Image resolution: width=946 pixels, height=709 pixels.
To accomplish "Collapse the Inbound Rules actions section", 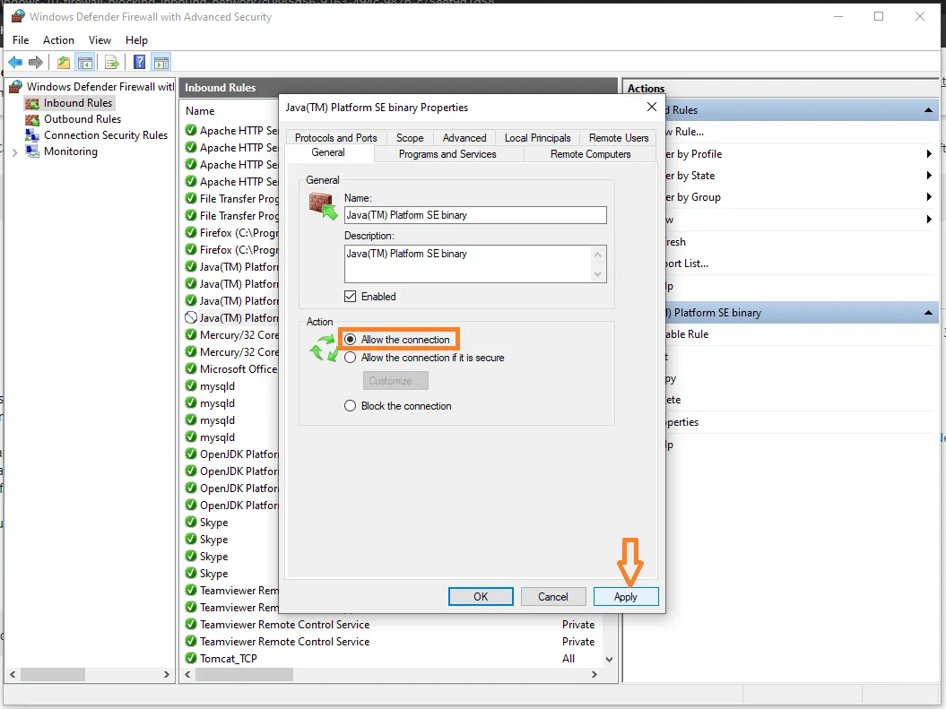I will pyautogui.click(x=928, y=110).
